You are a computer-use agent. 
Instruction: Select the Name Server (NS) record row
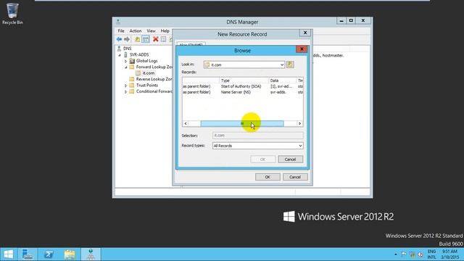(x=243, y=92)
